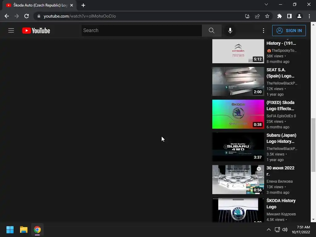Click the '58K views' text

pyautogui.click(x=275, y=56)
